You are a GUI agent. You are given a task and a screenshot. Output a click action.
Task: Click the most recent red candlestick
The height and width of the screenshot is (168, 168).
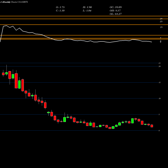(152, 126)
